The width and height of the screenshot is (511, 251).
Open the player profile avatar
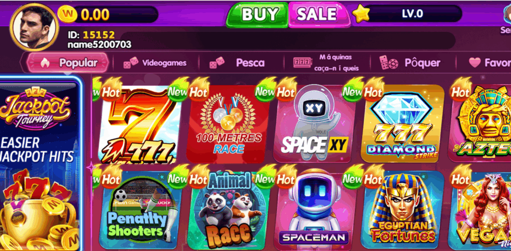point(34,27)
